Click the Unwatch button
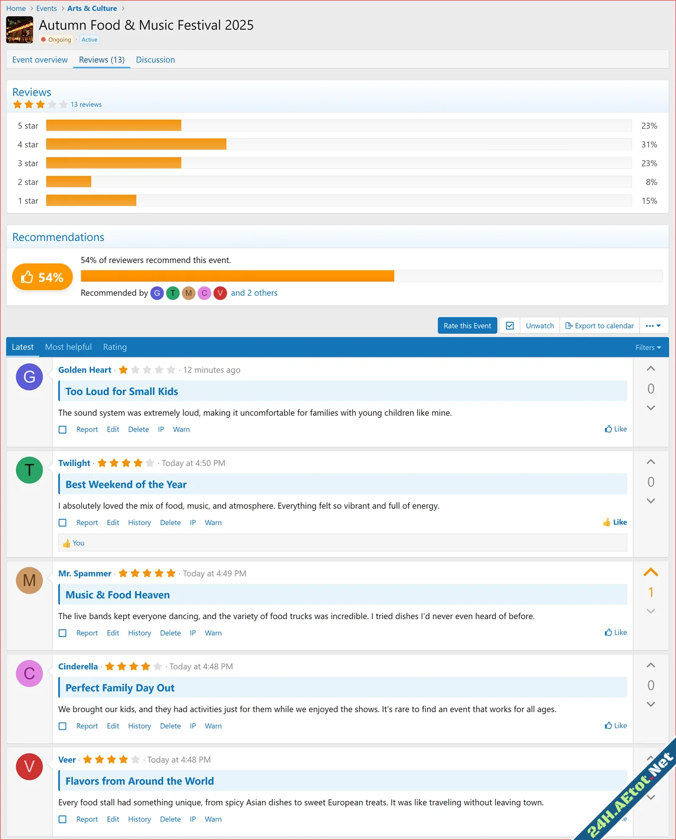The height and width of the screenshot is (840, 676). 540,325
